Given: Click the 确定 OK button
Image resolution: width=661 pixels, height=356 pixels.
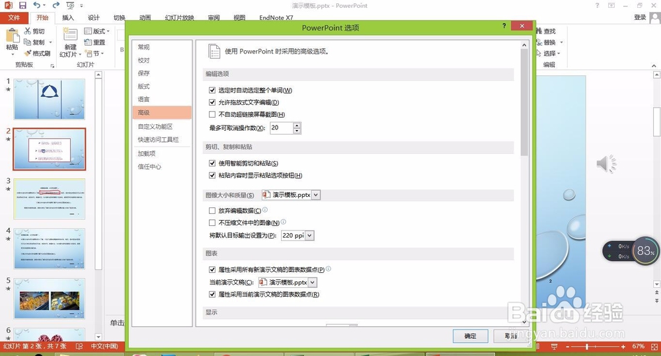Looking at the screenshot, I should [x=471, y=336].
